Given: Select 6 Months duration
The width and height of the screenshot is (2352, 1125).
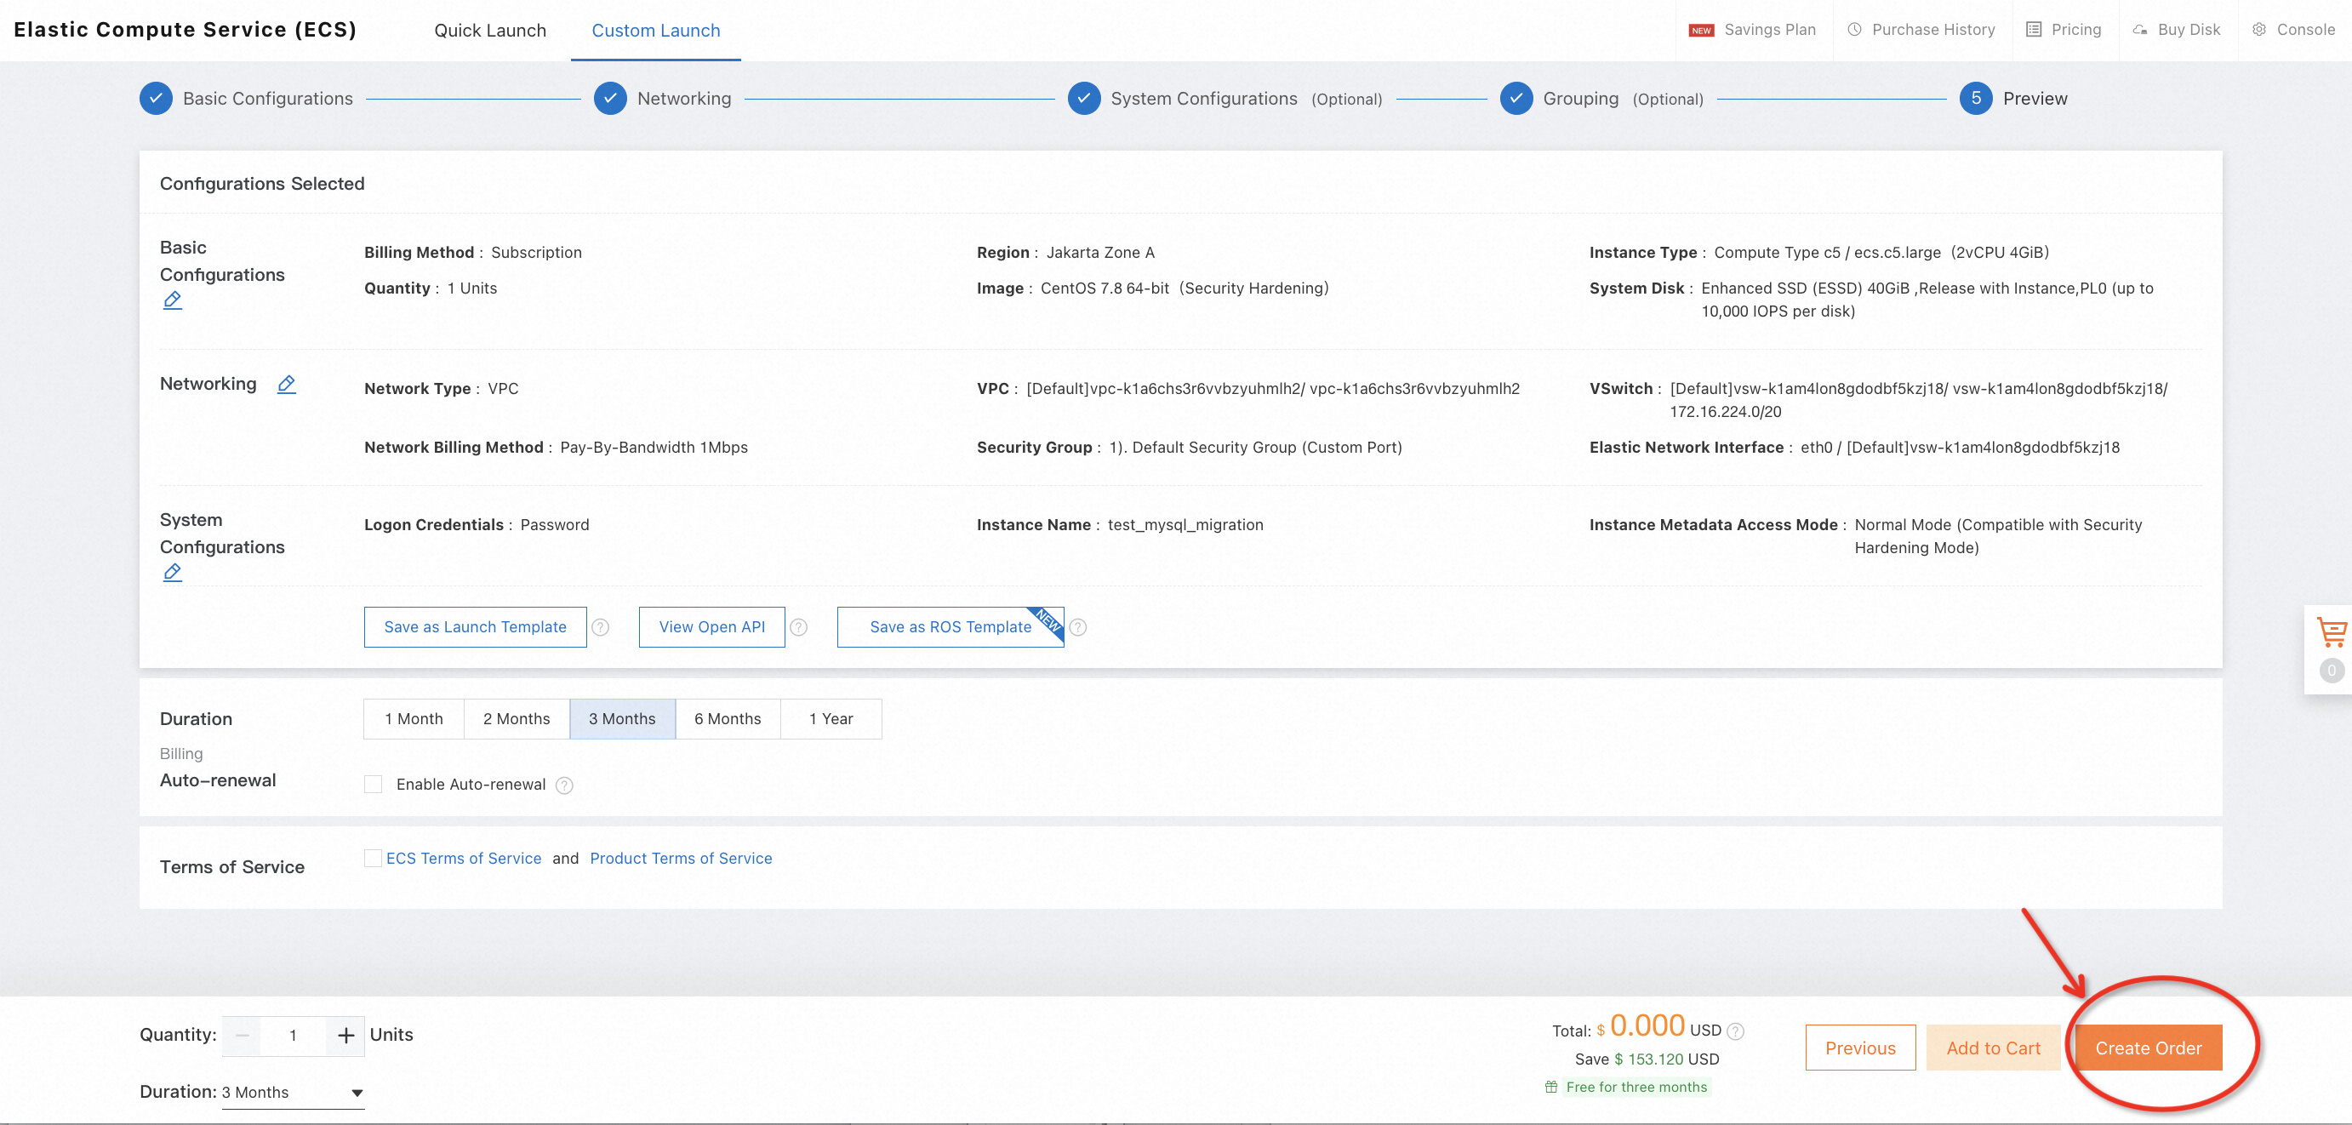Looking at the screenshot, I should click(728, 720).
